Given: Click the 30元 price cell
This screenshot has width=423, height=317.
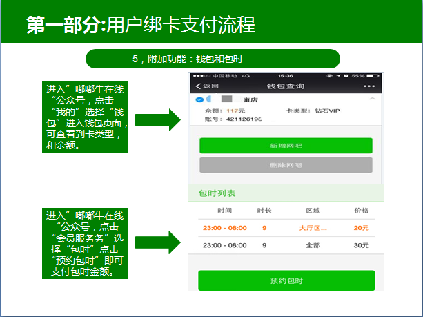Looking at the screenshot, I should (x=361, y=245).
